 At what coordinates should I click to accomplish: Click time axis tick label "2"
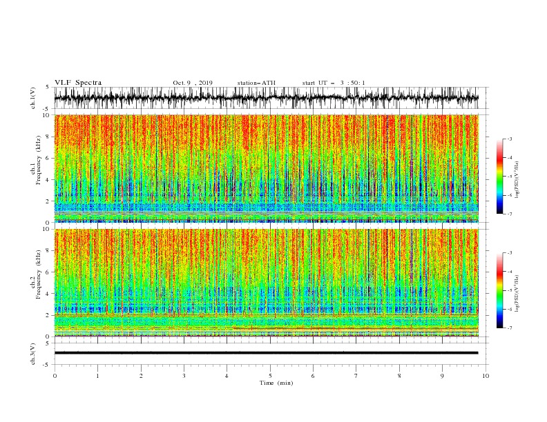coord(141,376)
